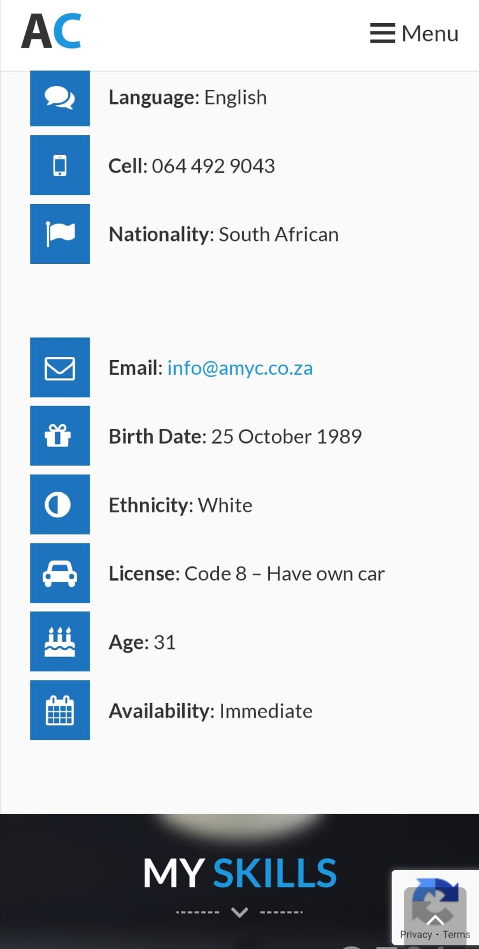
Task: Open the reCAPTCHA Privacy link
Action: pyautogui.click(x=415, y=935)
